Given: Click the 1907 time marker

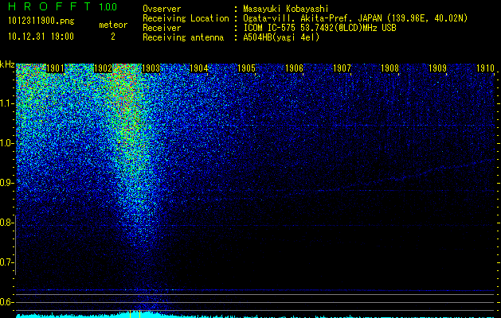Looking at the screenshot, I should pyautogui.click(x=342, y=68).
